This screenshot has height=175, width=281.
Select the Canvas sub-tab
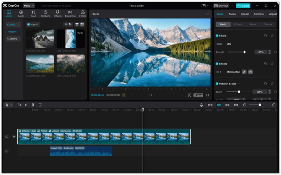click(x=268, y=24)
